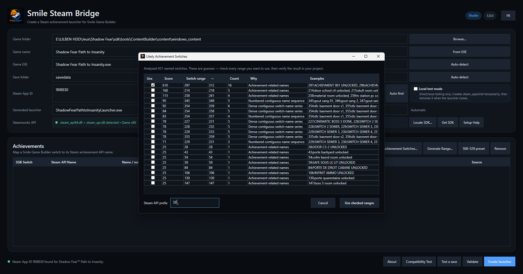Check the switch 59 SAFE SOUS LE LIT checkbox

[153, 162]
